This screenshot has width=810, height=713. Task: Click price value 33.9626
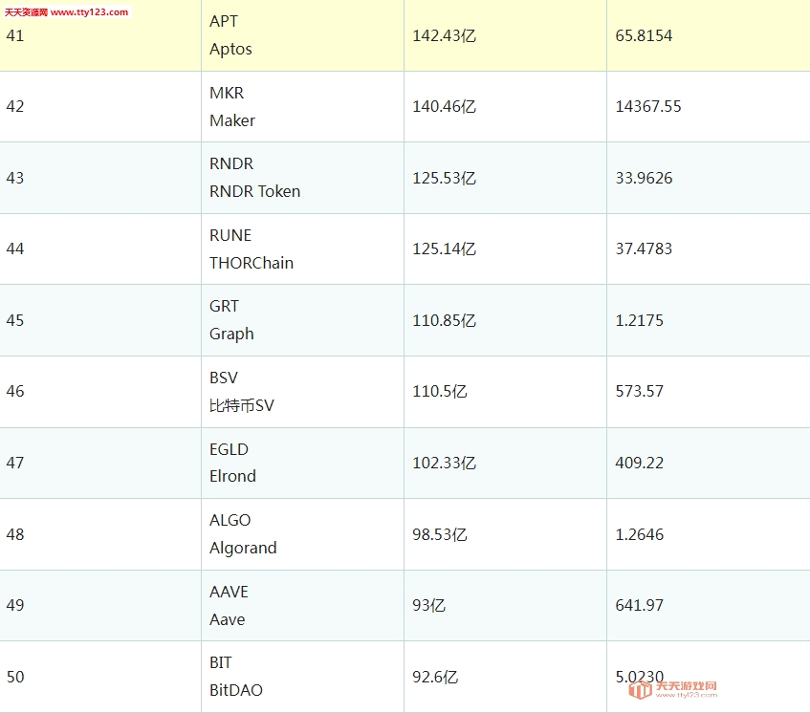pyautogui.click(x=644, y=178)
